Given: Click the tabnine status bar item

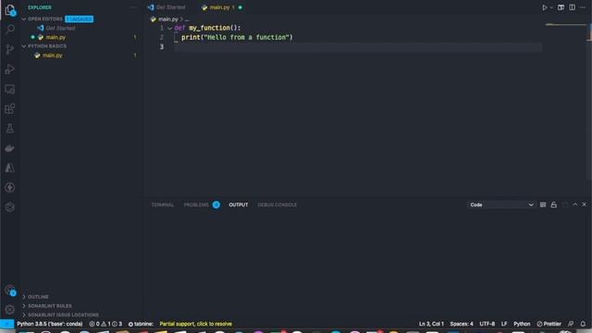Looking at the screenshot, I should pyautogui.click(x=141, y=324).
